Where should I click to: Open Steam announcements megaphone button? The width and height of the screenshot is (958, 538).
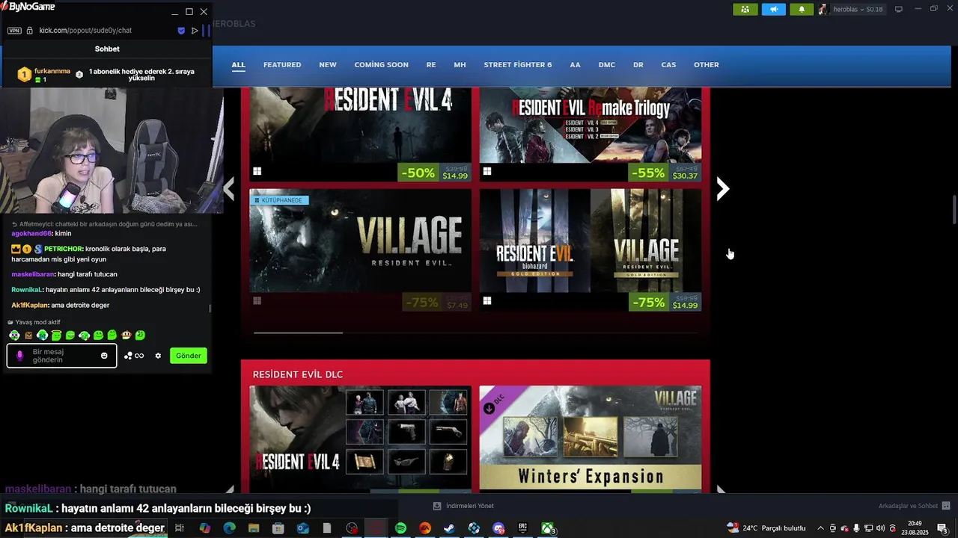pos(774,9)
